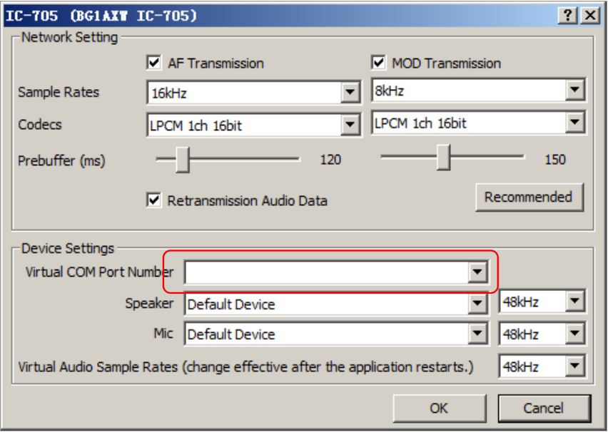Toggle the MOD Transmission checkbox
The image size is (608, 432).
pyautogui.click(x=378, y=63)
